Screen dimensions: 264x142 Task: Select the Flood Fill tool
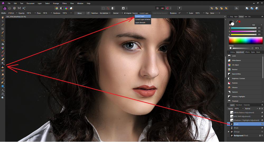[3, 44]
